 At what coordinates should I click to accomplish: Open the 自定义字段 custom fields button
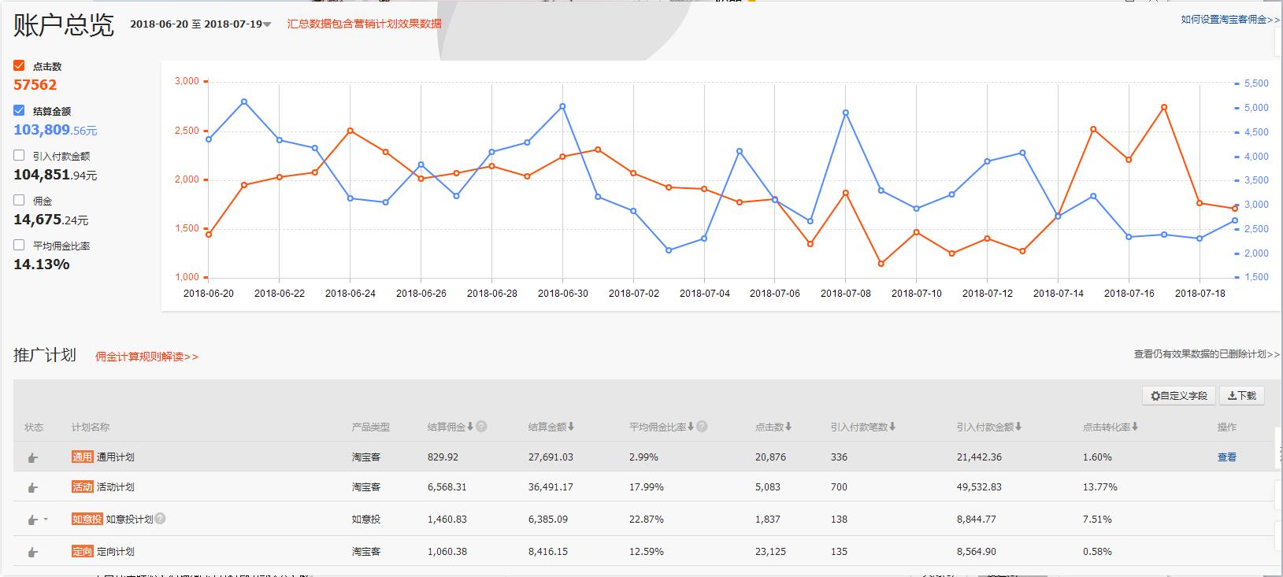(x=1178, y=395)
